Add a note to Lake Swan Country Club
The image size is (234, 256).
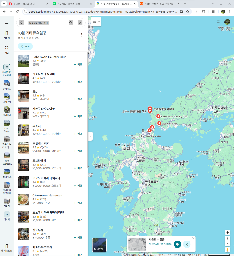tap(78, 65)
